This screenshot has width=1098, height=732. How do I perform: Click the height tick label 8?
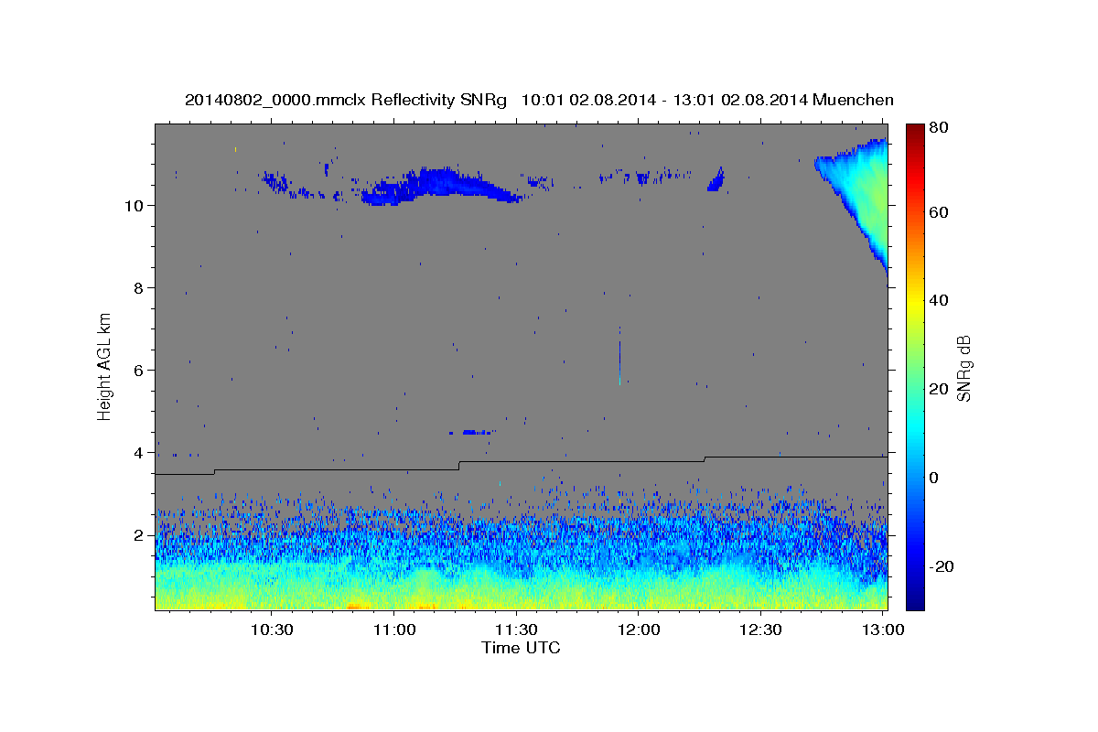[140, 287]
